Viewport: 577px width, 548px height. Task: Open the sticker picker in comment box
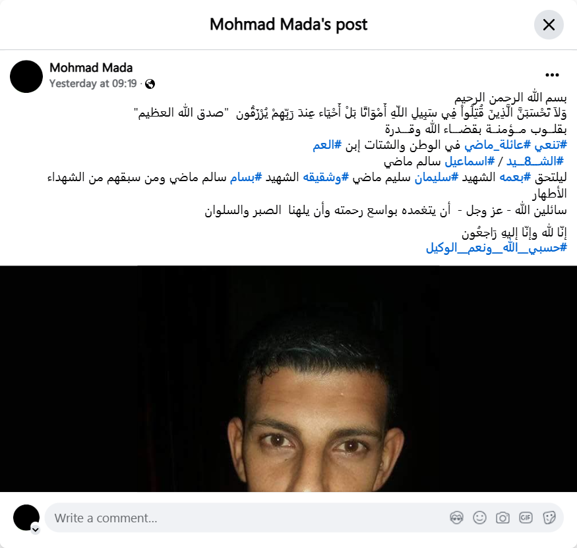pos(549,518)
